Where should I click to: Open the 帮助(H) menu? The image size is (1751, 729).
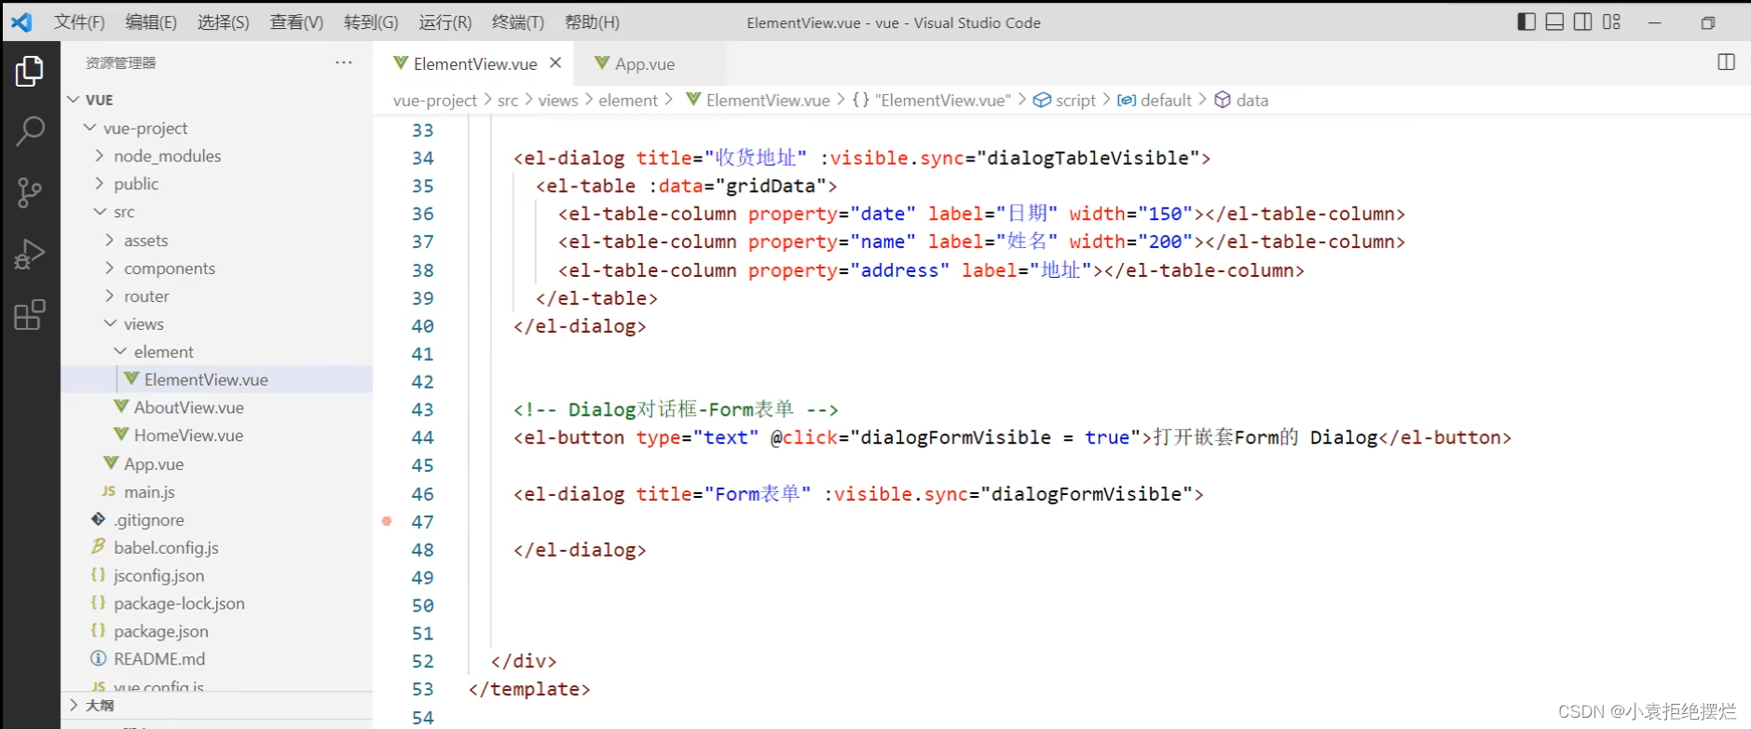click(x=592, y=21)
